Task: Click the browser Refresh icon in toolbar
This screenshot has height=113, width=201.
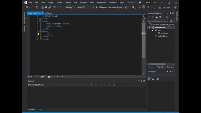Action: click(126, 8)
